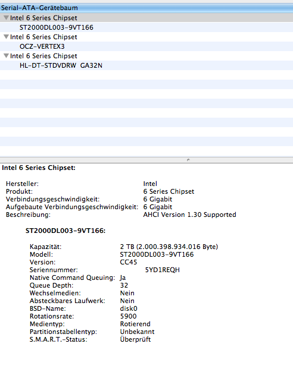Click the Absteckbares Laufwerk value 'Nein'
Screen dimensions: 293x372
click(x=127, y=301)
